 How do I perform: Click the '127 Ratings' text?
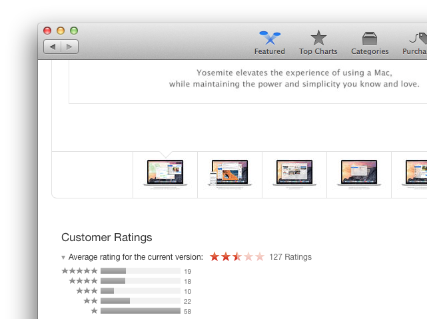(x=290, y=257)
